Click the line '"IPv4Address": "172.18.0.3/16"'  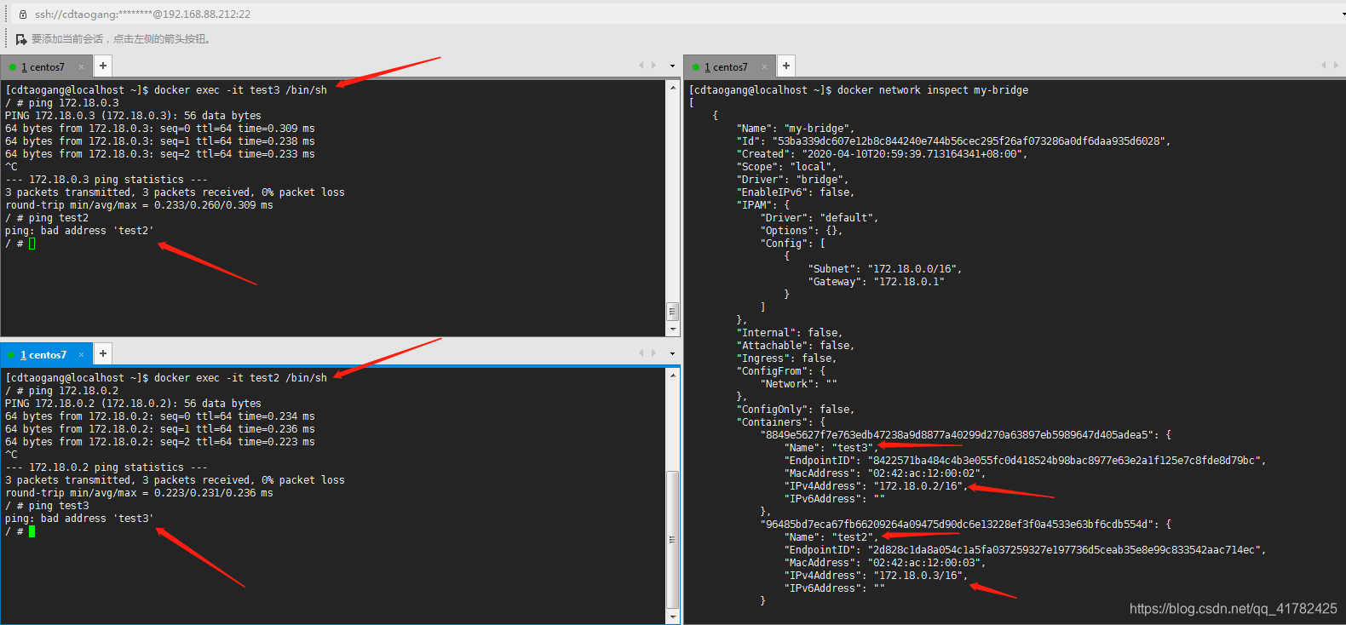pyautogui.click(x=877, y=576)
